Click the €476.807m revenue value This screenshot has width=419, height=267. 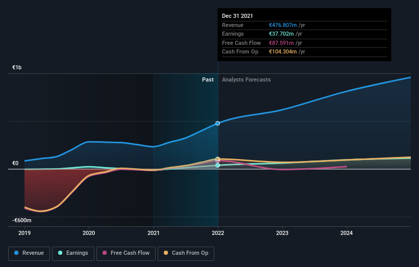pos(283,25)
